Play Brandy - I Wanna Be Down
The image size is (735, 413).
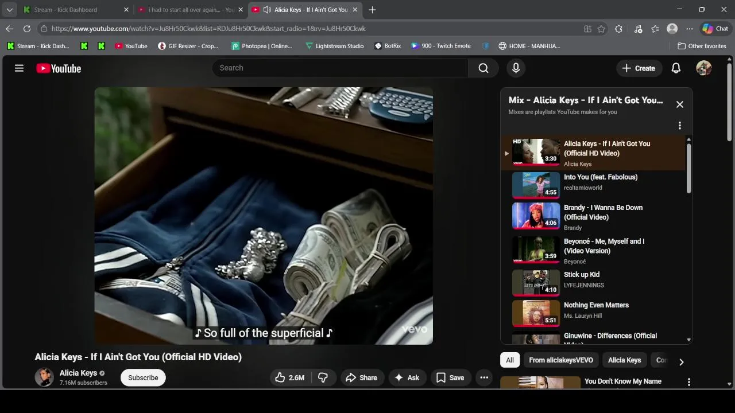point(593,216)
